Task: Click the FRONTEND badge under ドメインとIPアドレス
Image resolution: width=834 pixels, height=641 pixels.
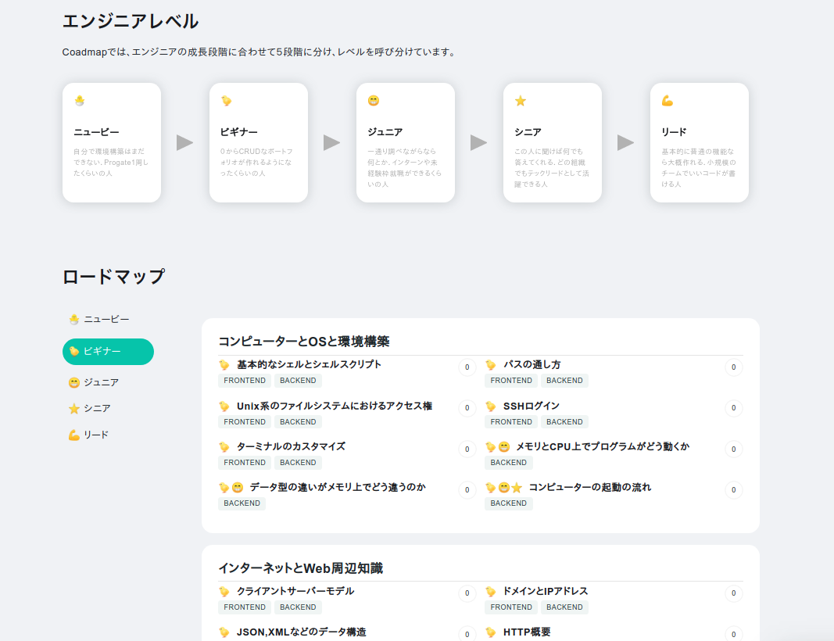Action: 510,607
